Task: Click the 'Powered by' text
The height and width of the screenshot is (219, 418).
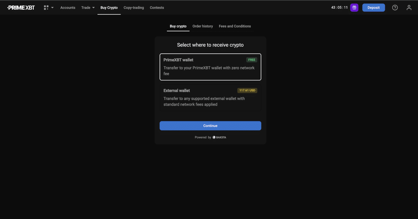Action: pyautogui.click(x=203, y=137)
